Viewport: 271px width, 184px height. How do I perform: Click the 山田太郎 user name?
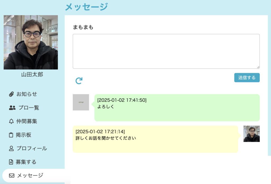coord(32,75)
